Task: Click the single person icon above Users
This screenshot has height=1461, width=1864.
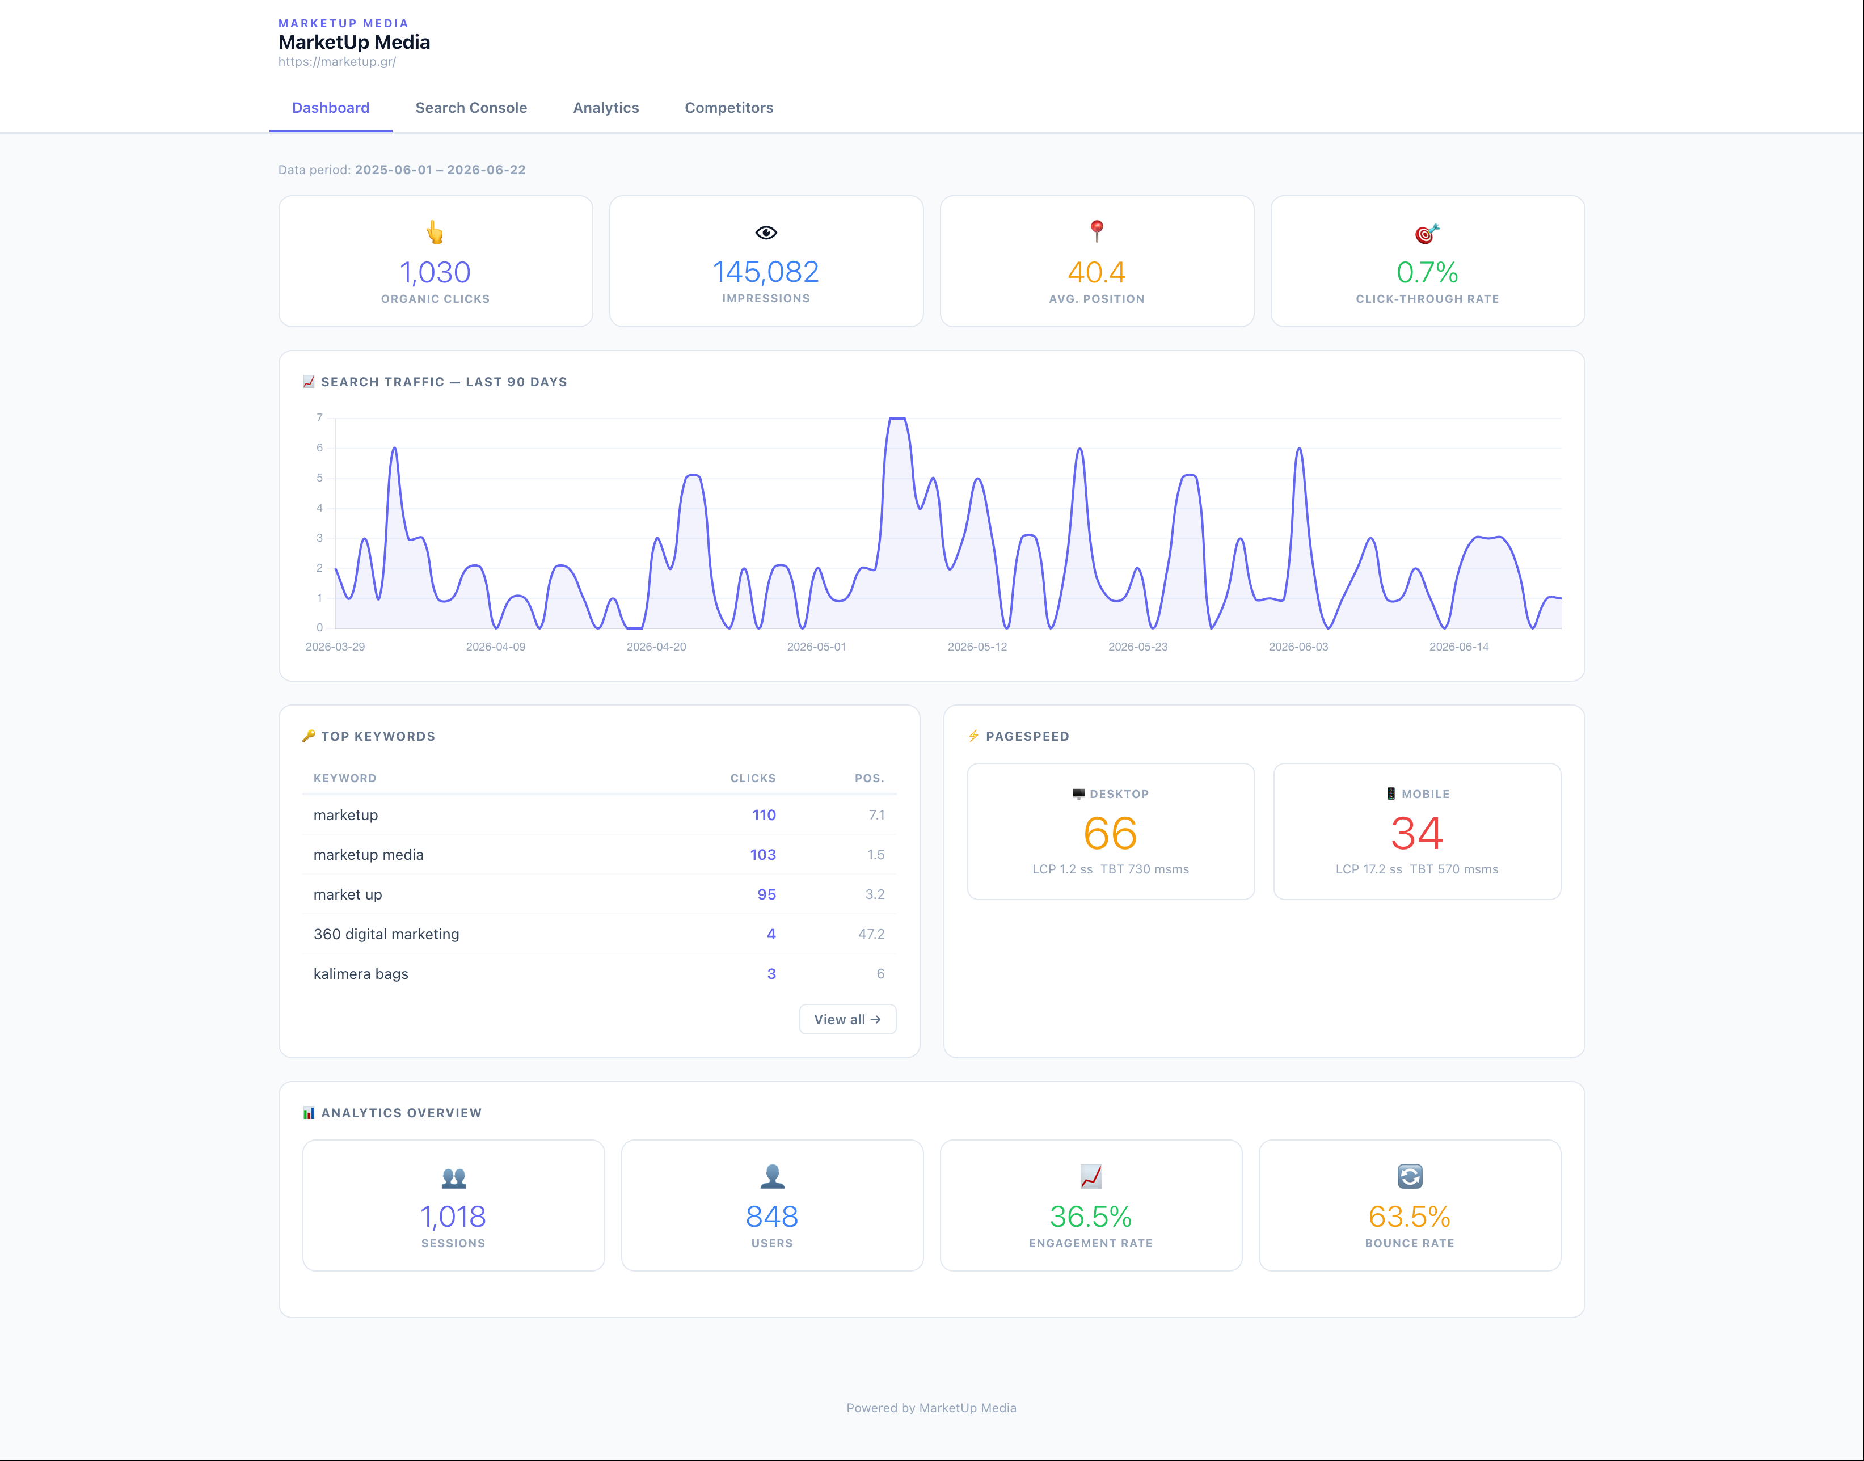Action: 773,1177
